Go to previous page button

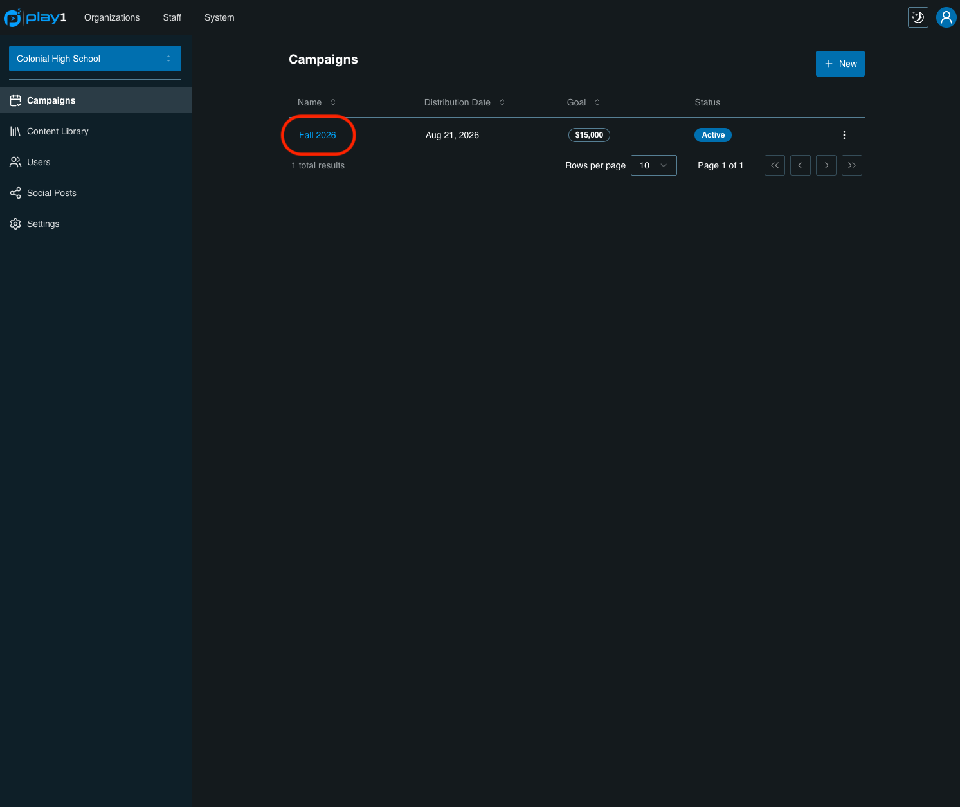801,165
